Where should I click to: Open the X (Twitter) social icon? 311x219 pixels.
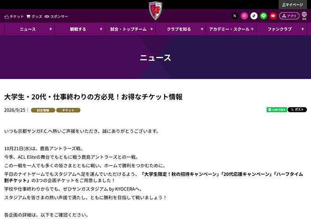235,16
